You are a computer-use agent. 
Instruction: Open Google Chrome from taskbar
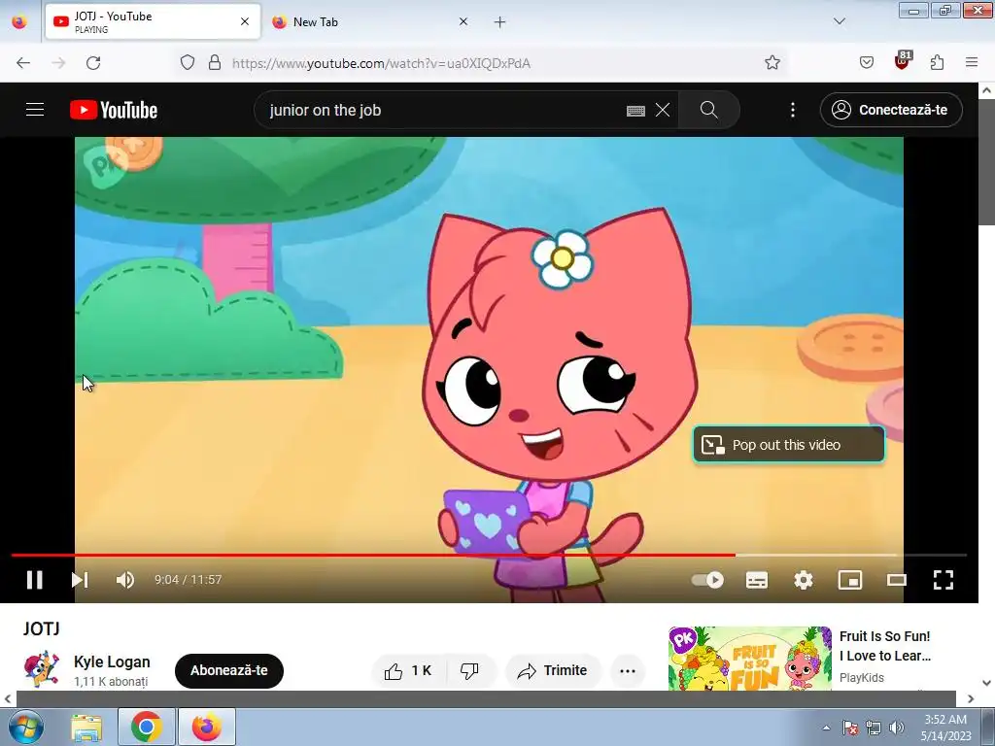click(146, 727)
